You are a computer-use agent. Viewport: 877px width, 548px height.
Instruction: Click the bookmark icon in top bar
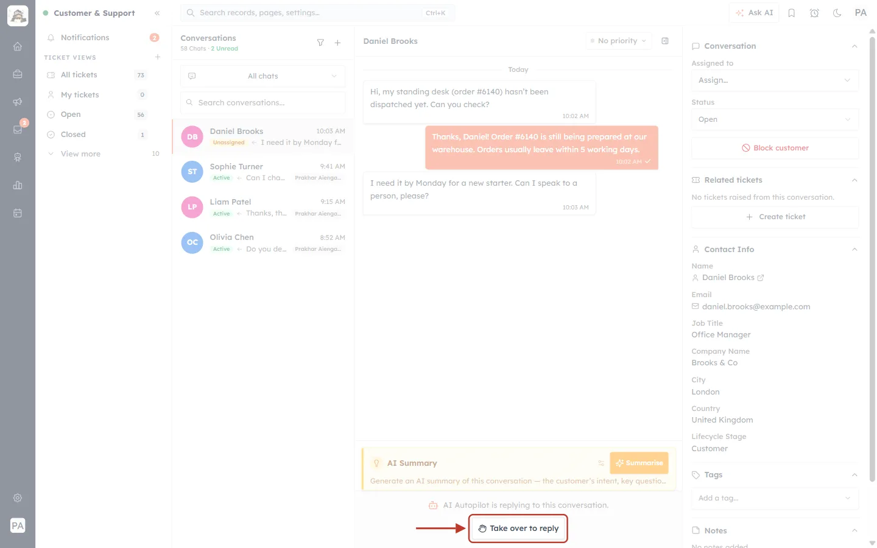[792, 13]
